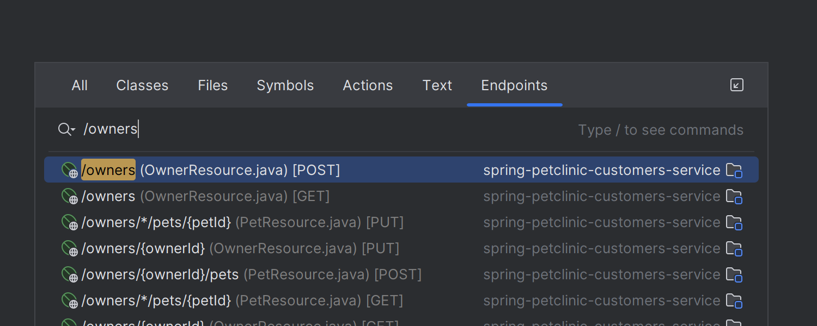
Task: Open the Symbols search tab
Action: (x=285, y=85)
